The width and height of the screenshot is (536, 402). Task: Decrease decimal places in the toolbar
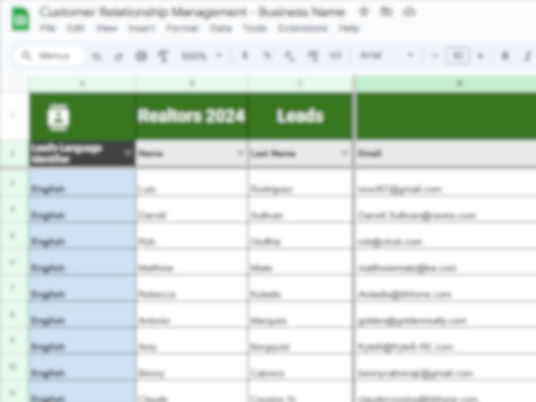pyautogui.click(x=289, y=55)
